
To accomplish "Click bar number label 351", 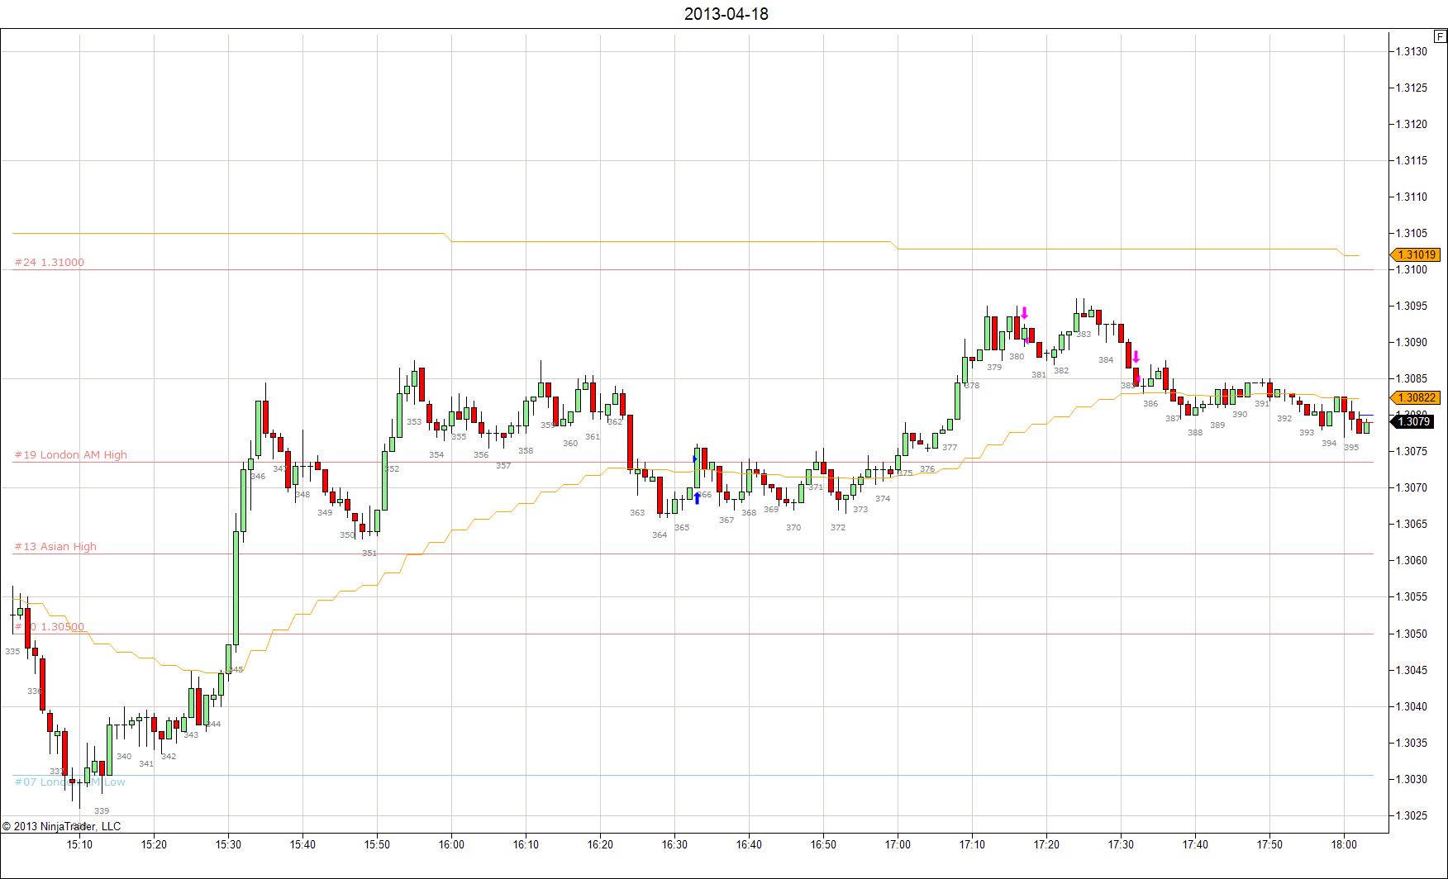I will tap(369, 554).
